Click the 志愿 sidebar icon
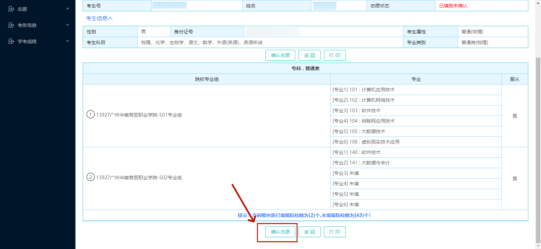Screen dimensions: 541x249 (x=11, y=9)
